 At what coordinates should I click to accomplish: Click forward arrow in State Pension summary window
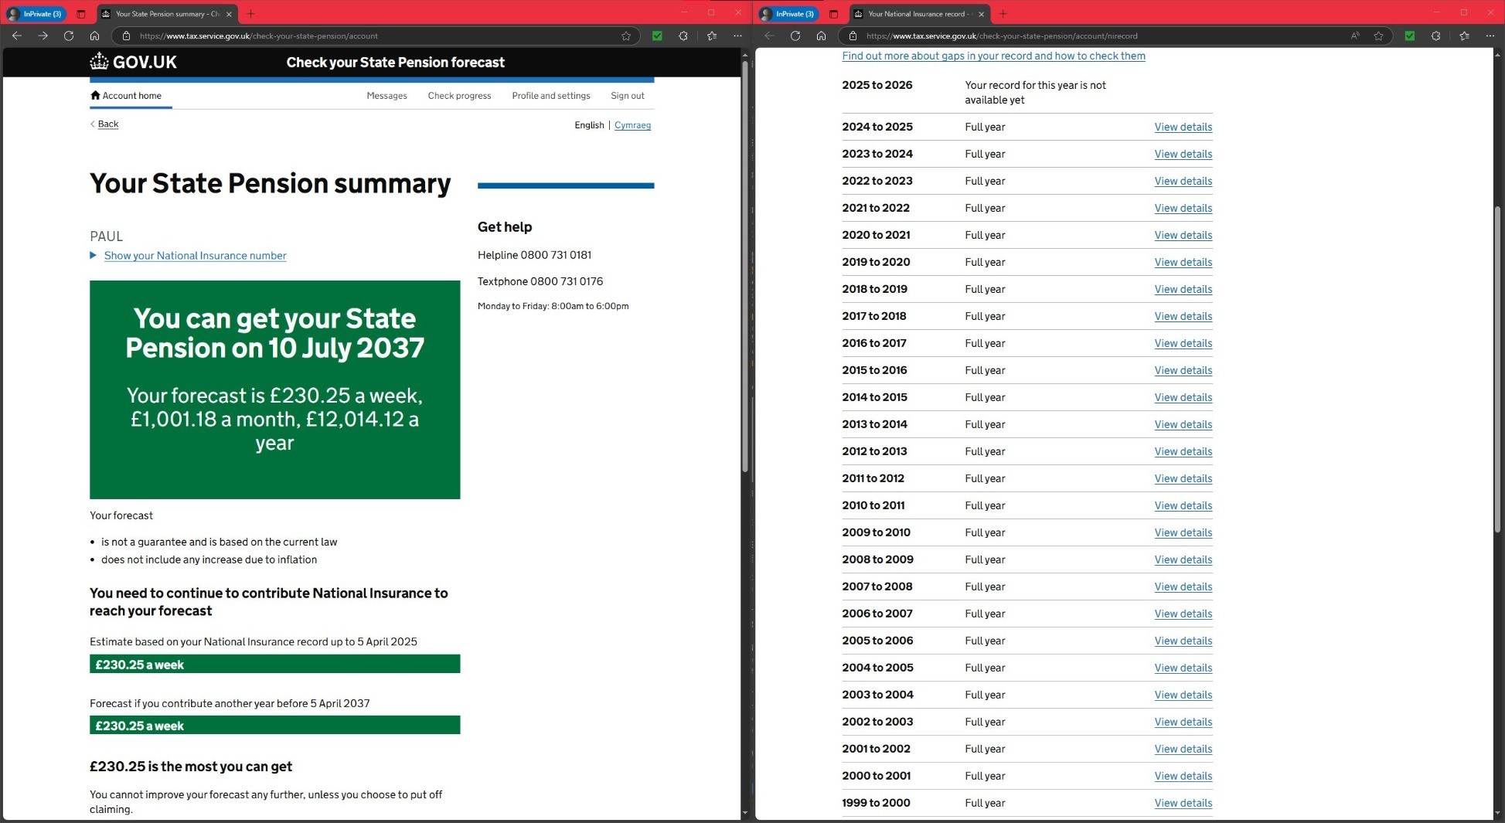(x=43, y=36)
